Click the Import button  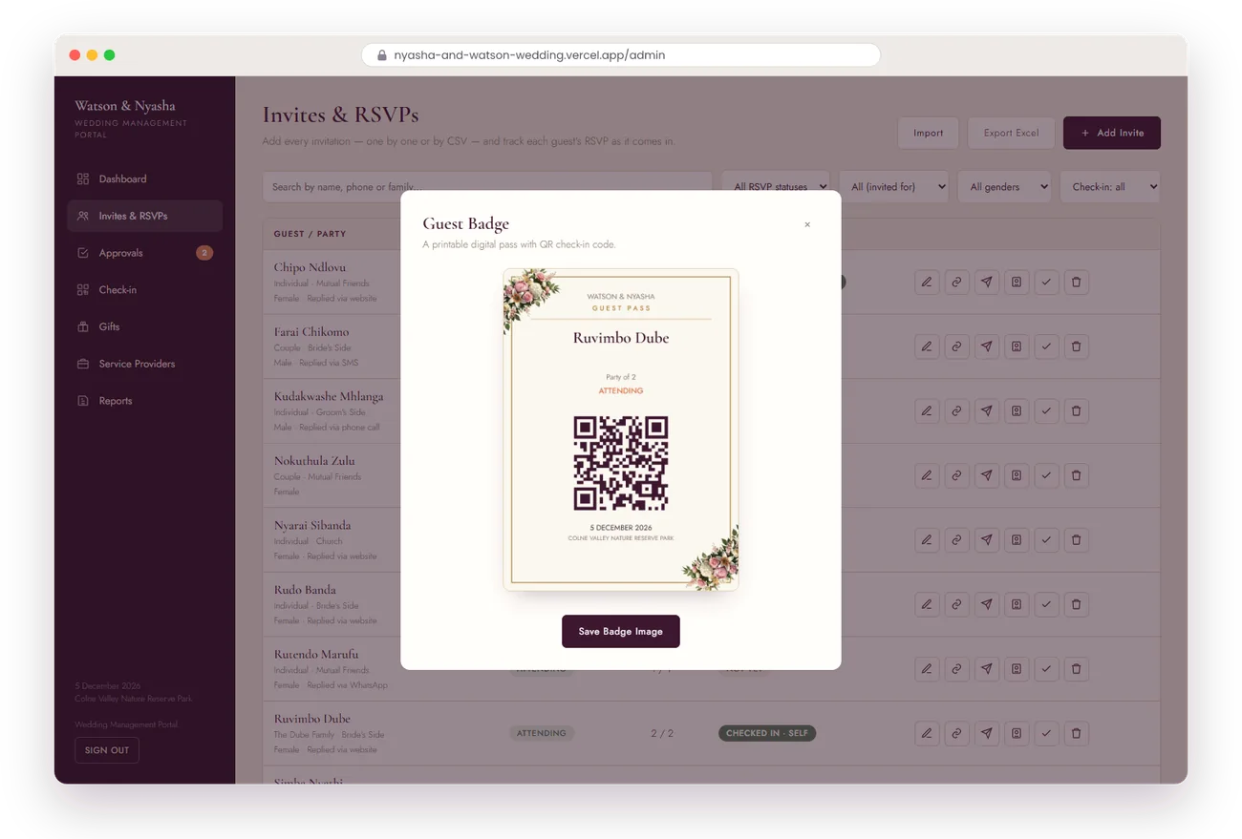tap(928, 133)
